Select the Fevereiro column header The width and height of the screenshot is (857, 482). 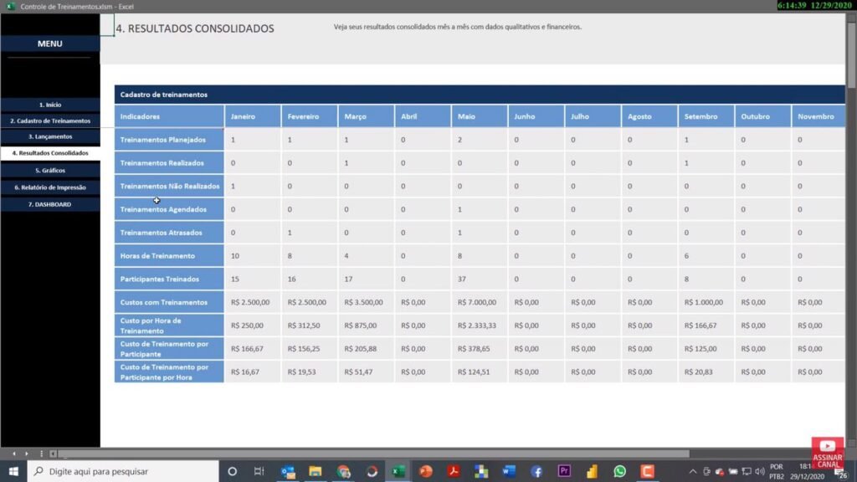(x=310, y=116)
